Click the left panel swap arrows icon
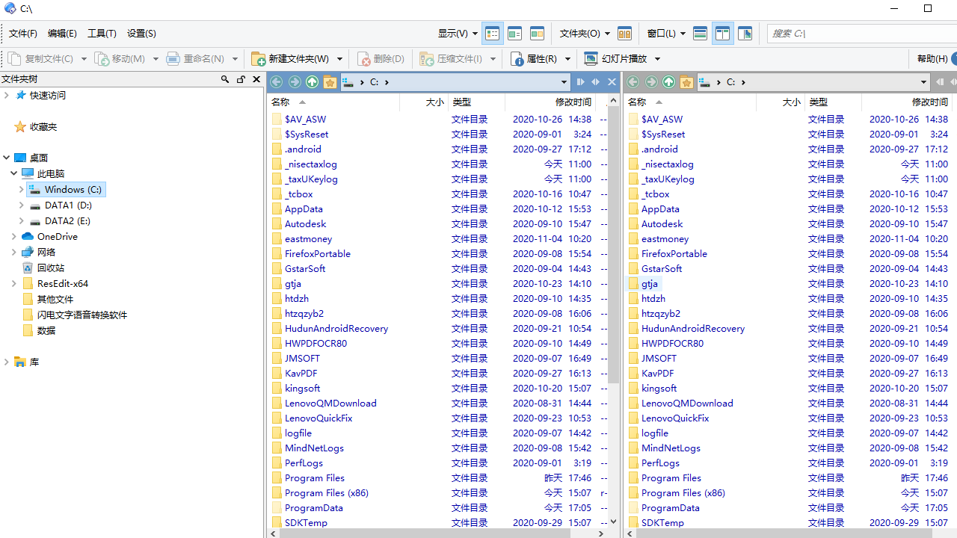The width and height of the screenshot is (957, 538). point(596,82)
